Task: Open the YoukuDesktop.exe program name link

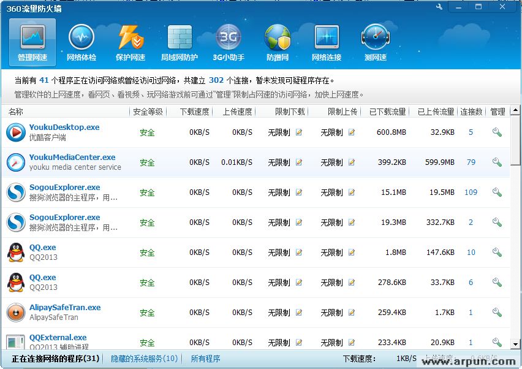Action: pyautogui.click(x=64, y=127)
